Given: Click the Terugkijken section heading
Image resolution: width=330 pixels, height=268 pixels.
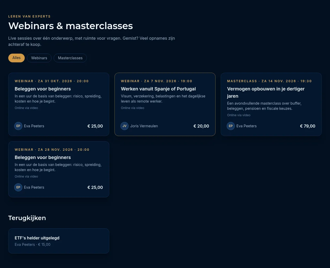Looking at the screenshot, I should [x=27, y=218].
